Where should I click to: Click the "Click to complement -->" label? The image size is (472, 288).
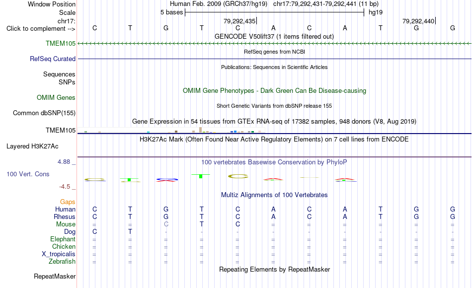coord(41,29)
